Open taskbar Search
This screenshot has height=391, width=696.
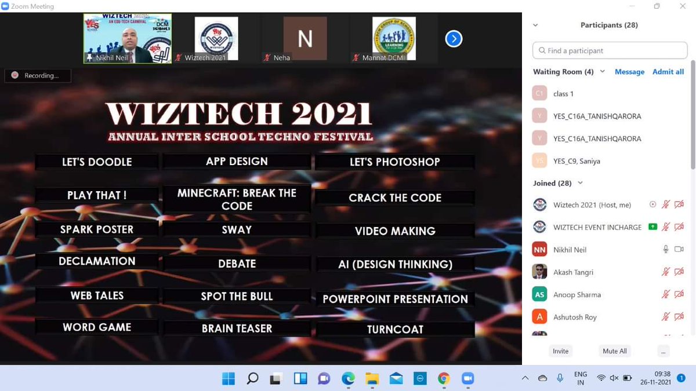click(252, 379)
